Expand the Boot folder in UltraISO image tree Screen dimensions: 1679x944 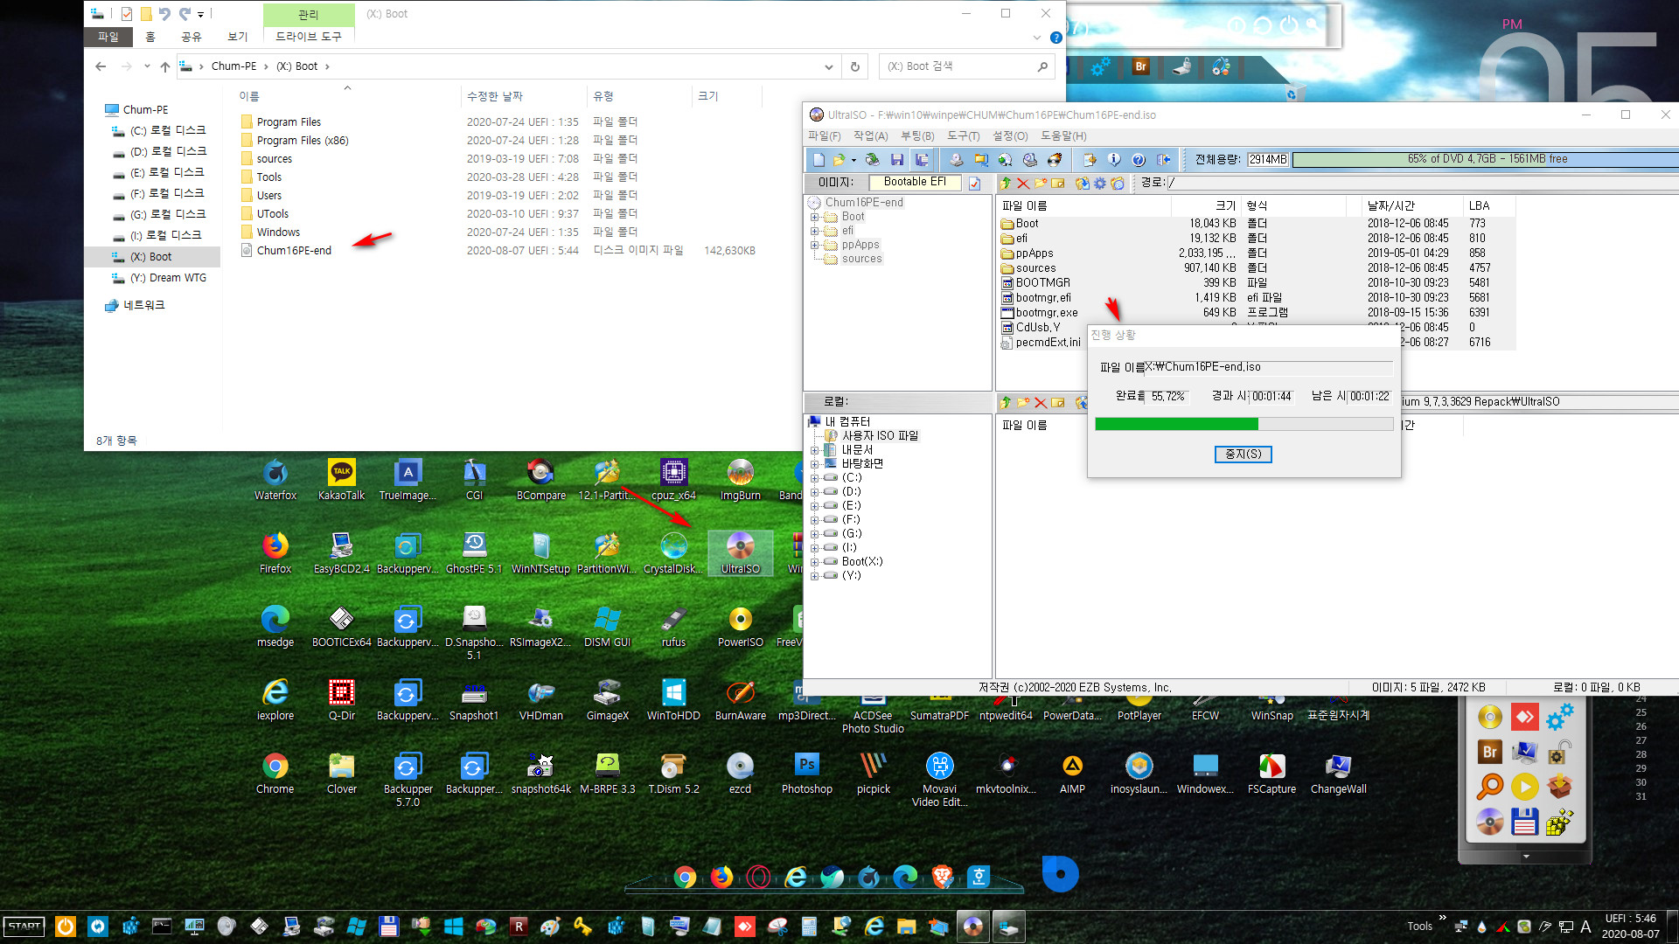click(x=814, y=217)
